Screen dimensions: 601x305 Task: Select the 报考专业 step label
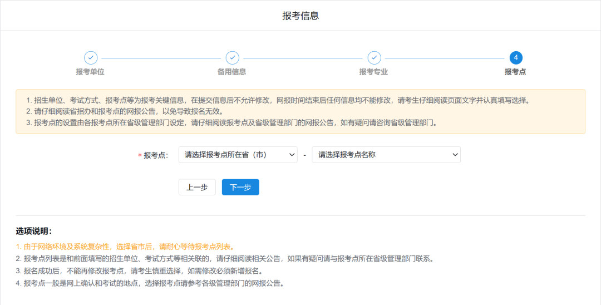coord(373,72)
